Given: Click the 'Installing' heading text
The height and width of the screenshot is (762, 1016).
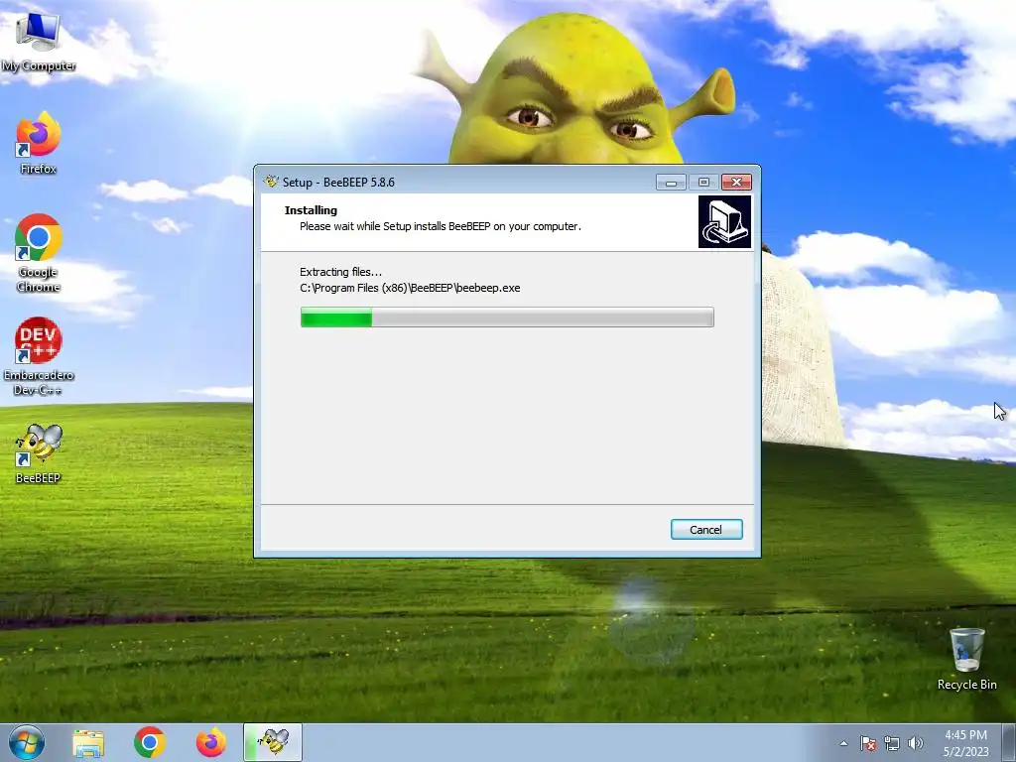Looking at the screenshot, I should tap(311, 210).
